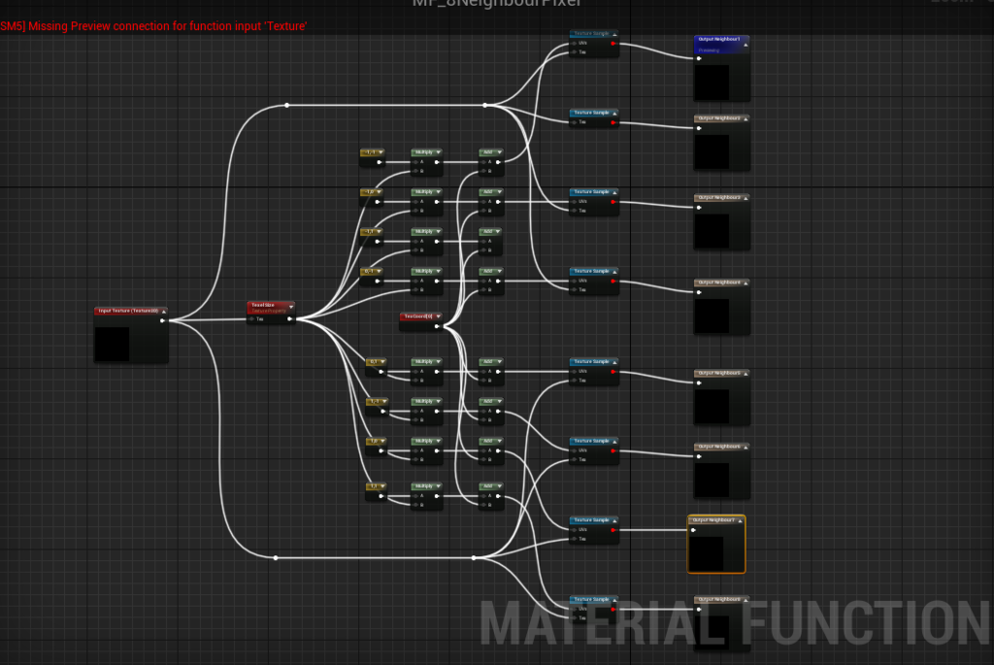Click the 1,0 constant output pin
The height and width of the screenshot is (665, 994).
[381, 450]
